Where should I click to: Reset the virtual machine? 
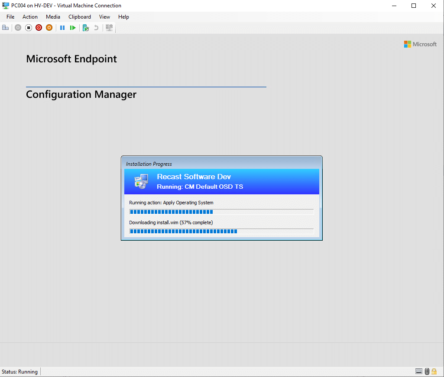tap(72, 27)
